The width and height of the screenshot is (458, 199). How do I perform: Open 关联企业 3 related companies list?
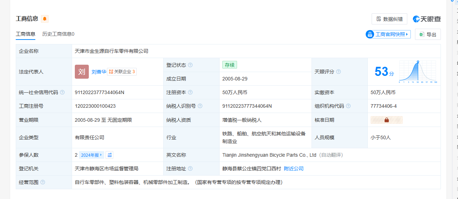pos(122,72)
